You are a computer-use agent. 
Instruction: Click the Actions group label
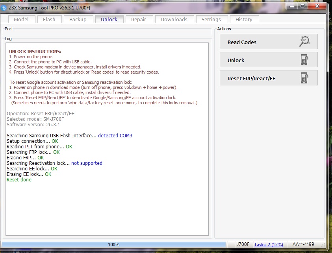tap(224, 29)
